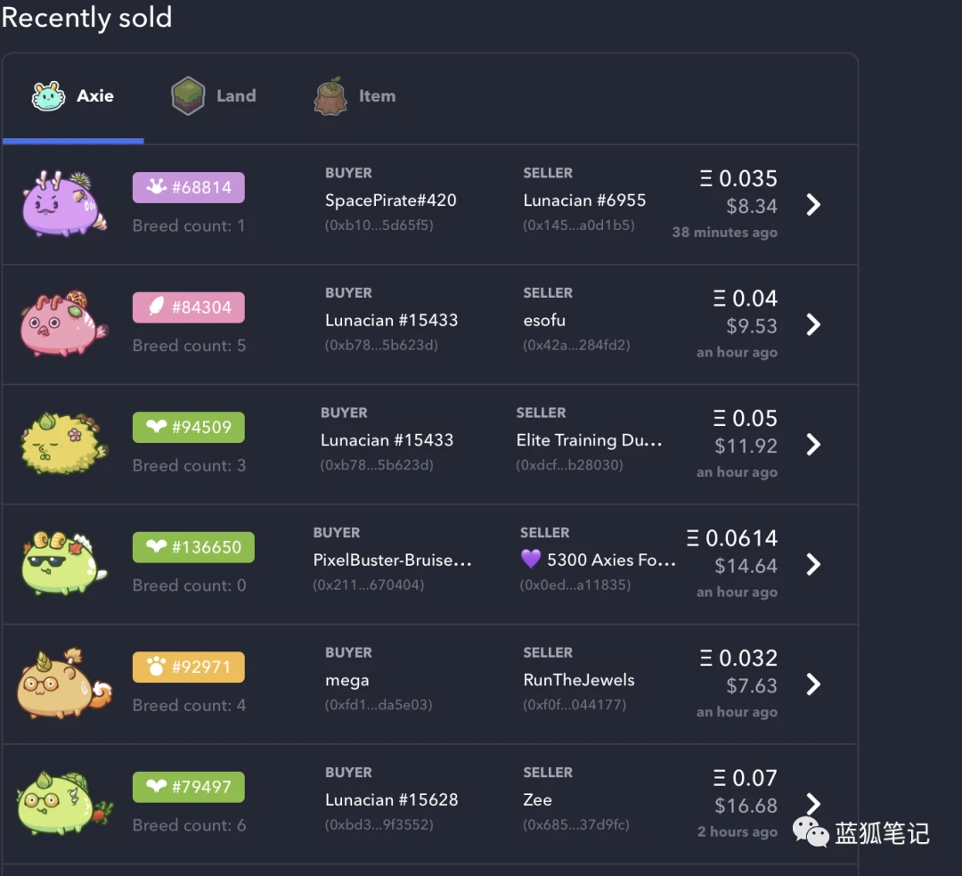Expand the 0.035 ETH sale chevron
The image size is (962, 876).
tap(813, 204)
